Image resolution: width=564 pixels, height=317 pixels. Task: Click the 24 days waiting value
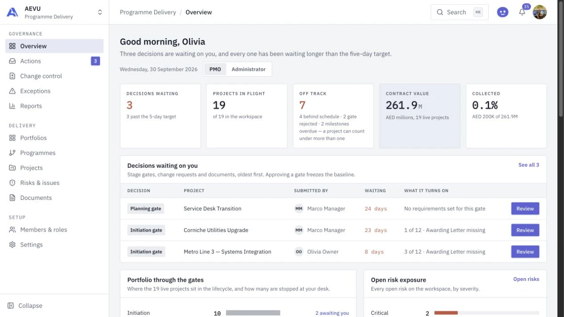375,208
